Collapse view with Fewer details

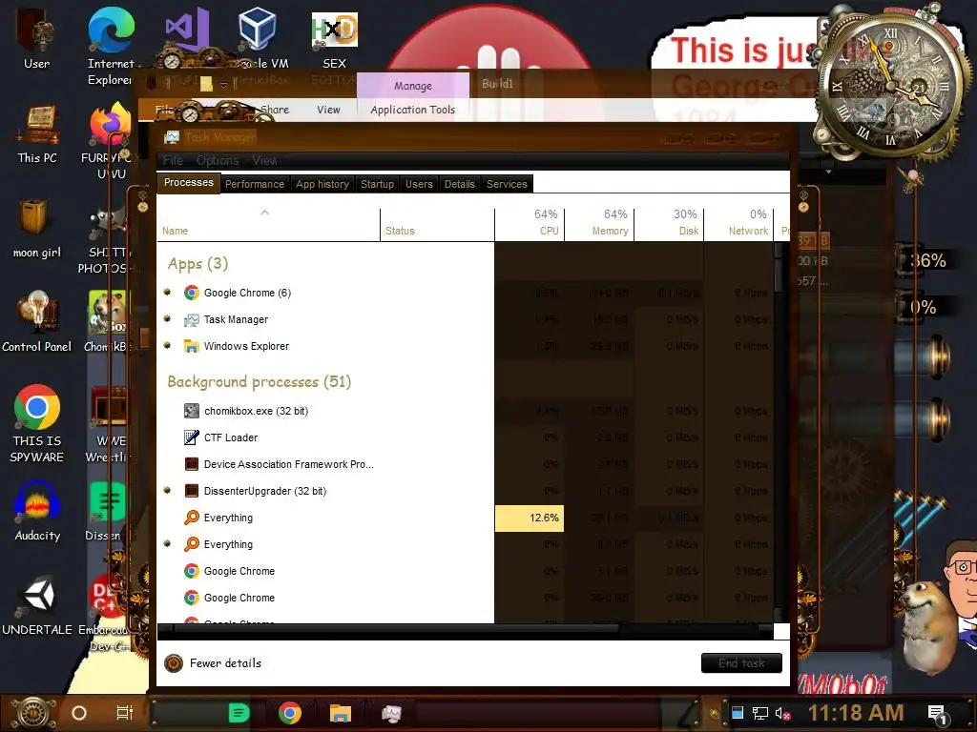click(213, 663)
